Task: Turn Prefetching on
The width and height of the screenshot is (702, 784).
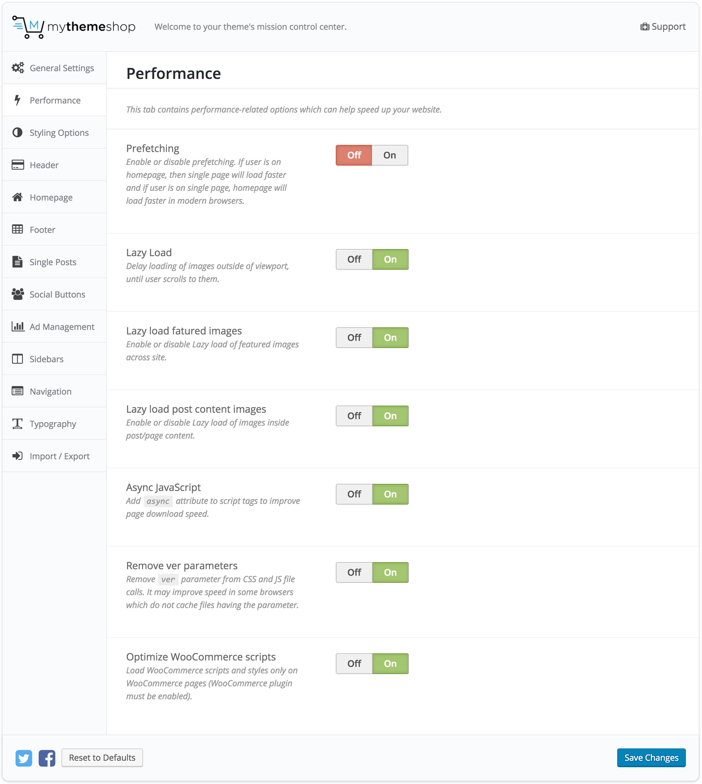Action: tap(389, 156)
